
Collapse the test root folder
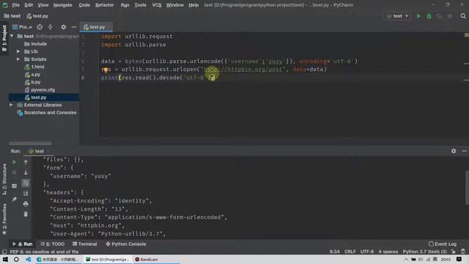[12, 36]
